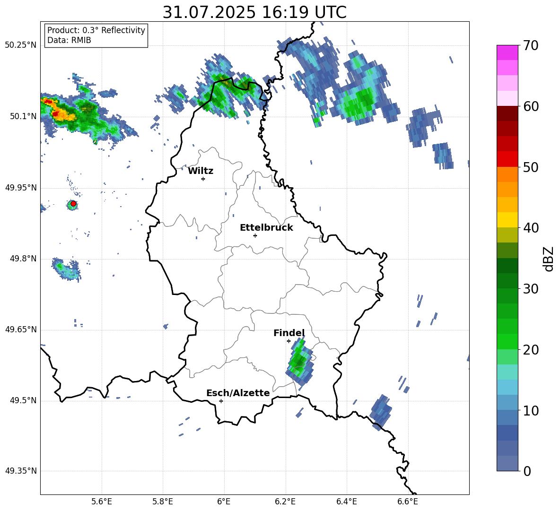Click the colorbar tick label 50
This screenshot has width=560, height=511.
click(531, 167)
